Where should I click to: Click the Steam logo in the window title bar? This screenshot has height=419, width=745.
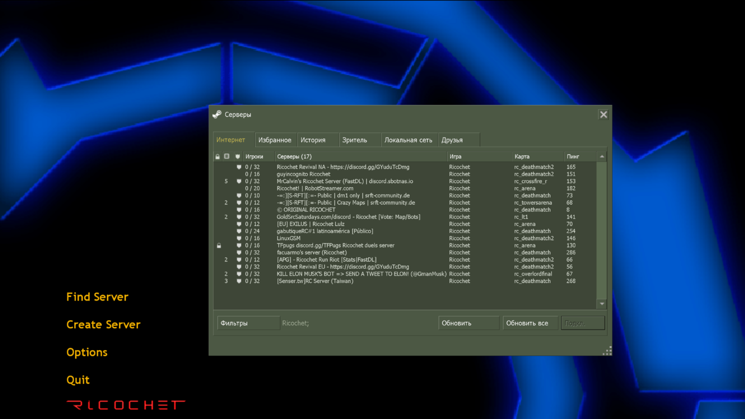click(x=217, y=114)
